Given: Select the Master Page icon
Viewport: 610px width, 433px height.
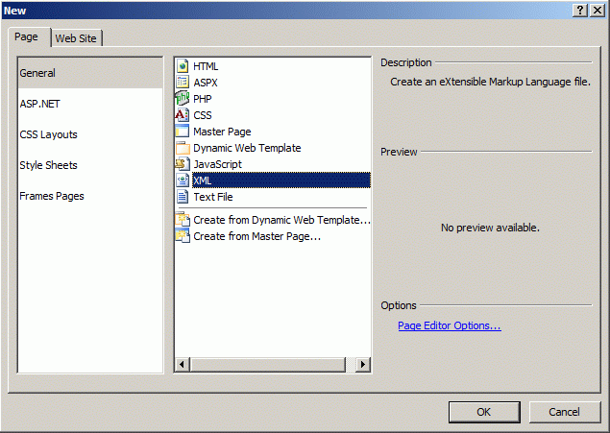Looking at the screenshot, I should [183, 132].
